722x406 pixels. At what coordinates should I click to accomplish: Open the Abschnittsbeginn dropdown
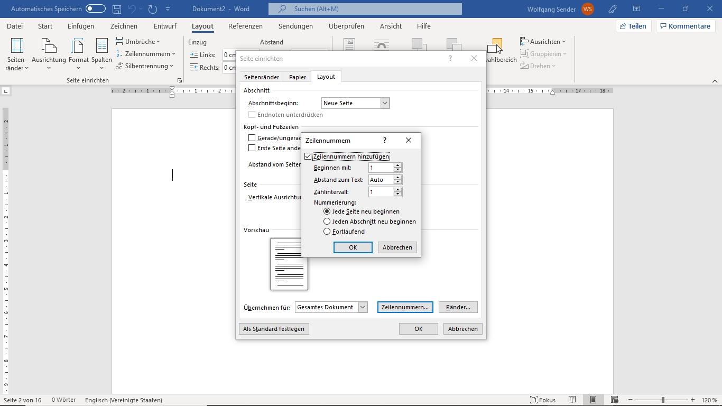(385, 103)
